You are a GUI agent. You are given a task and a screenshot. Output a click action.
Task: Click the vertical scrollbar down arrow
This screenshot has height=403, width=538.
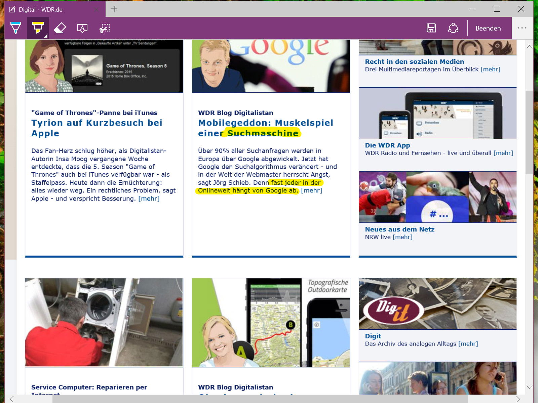tap(529, 387)
